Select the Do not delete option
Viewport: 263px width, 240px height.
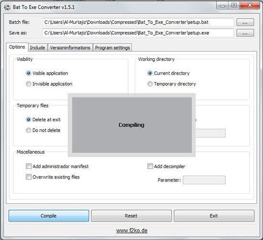28,130
